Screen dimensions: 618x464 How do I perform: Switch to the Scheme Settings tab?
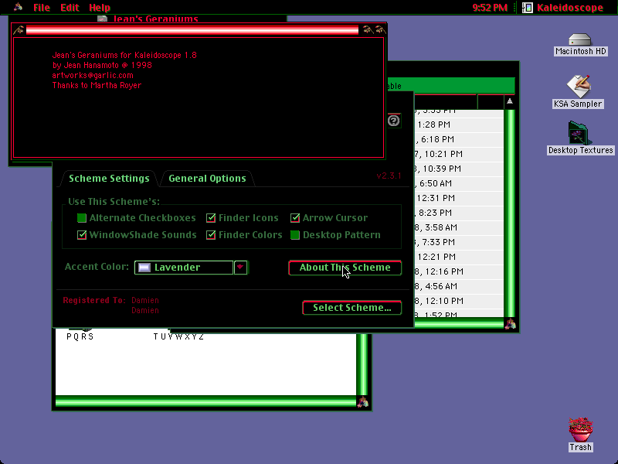coord(109,179)
